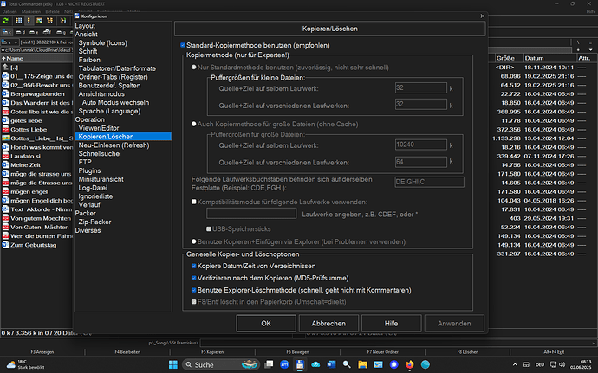Open the command line history dropdown

(x=594, y=343)
